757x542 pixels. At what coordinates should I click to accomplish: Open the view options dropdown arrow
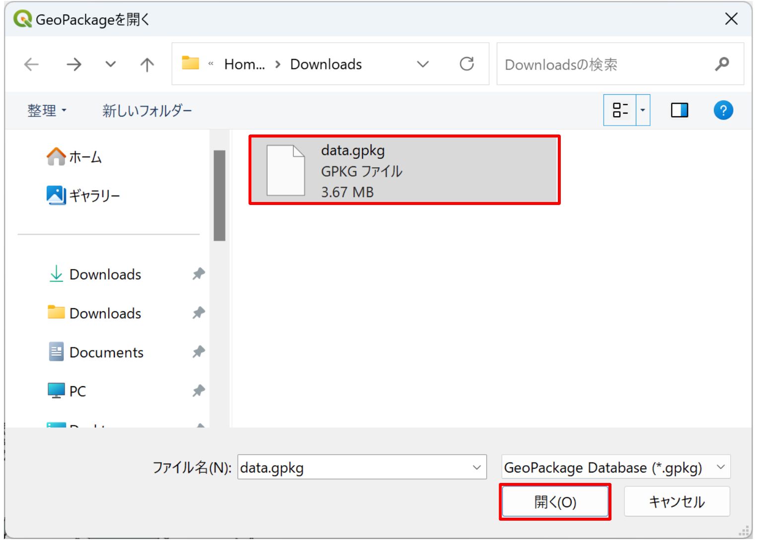[x=643, y=110]
